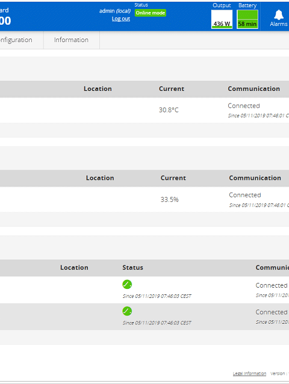Click the first green dry contact status icon
This screenshot has height=384, width=289.
tap(127, 284)
